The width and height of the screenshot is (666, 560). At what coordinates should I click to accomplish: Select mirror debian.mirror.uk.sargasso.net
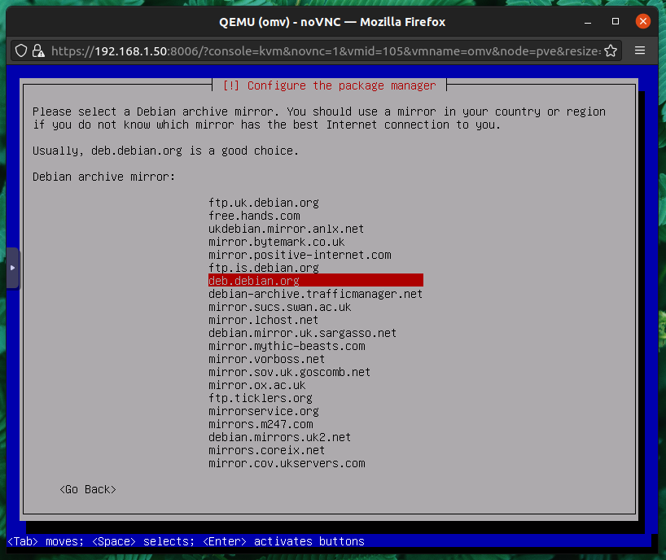[302, 333]
